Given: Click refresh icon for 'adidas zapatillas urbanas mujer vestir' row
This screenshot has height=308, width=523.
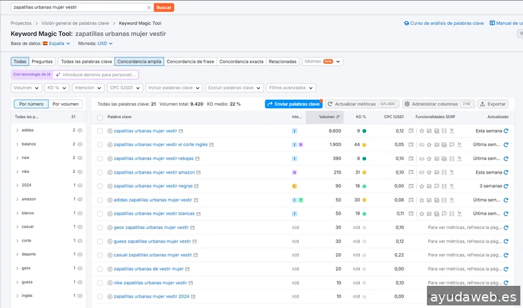Looking at the screenshot, I should tap(505, 200).
